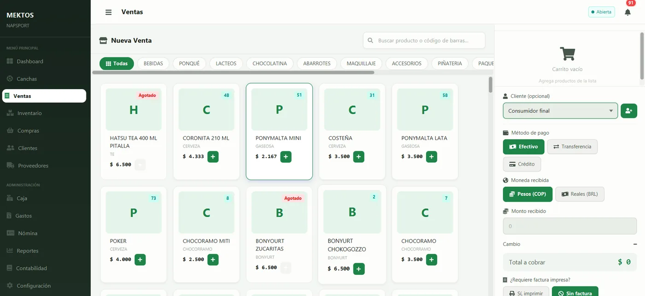Click the Compras basket icon

click(10, 131)
